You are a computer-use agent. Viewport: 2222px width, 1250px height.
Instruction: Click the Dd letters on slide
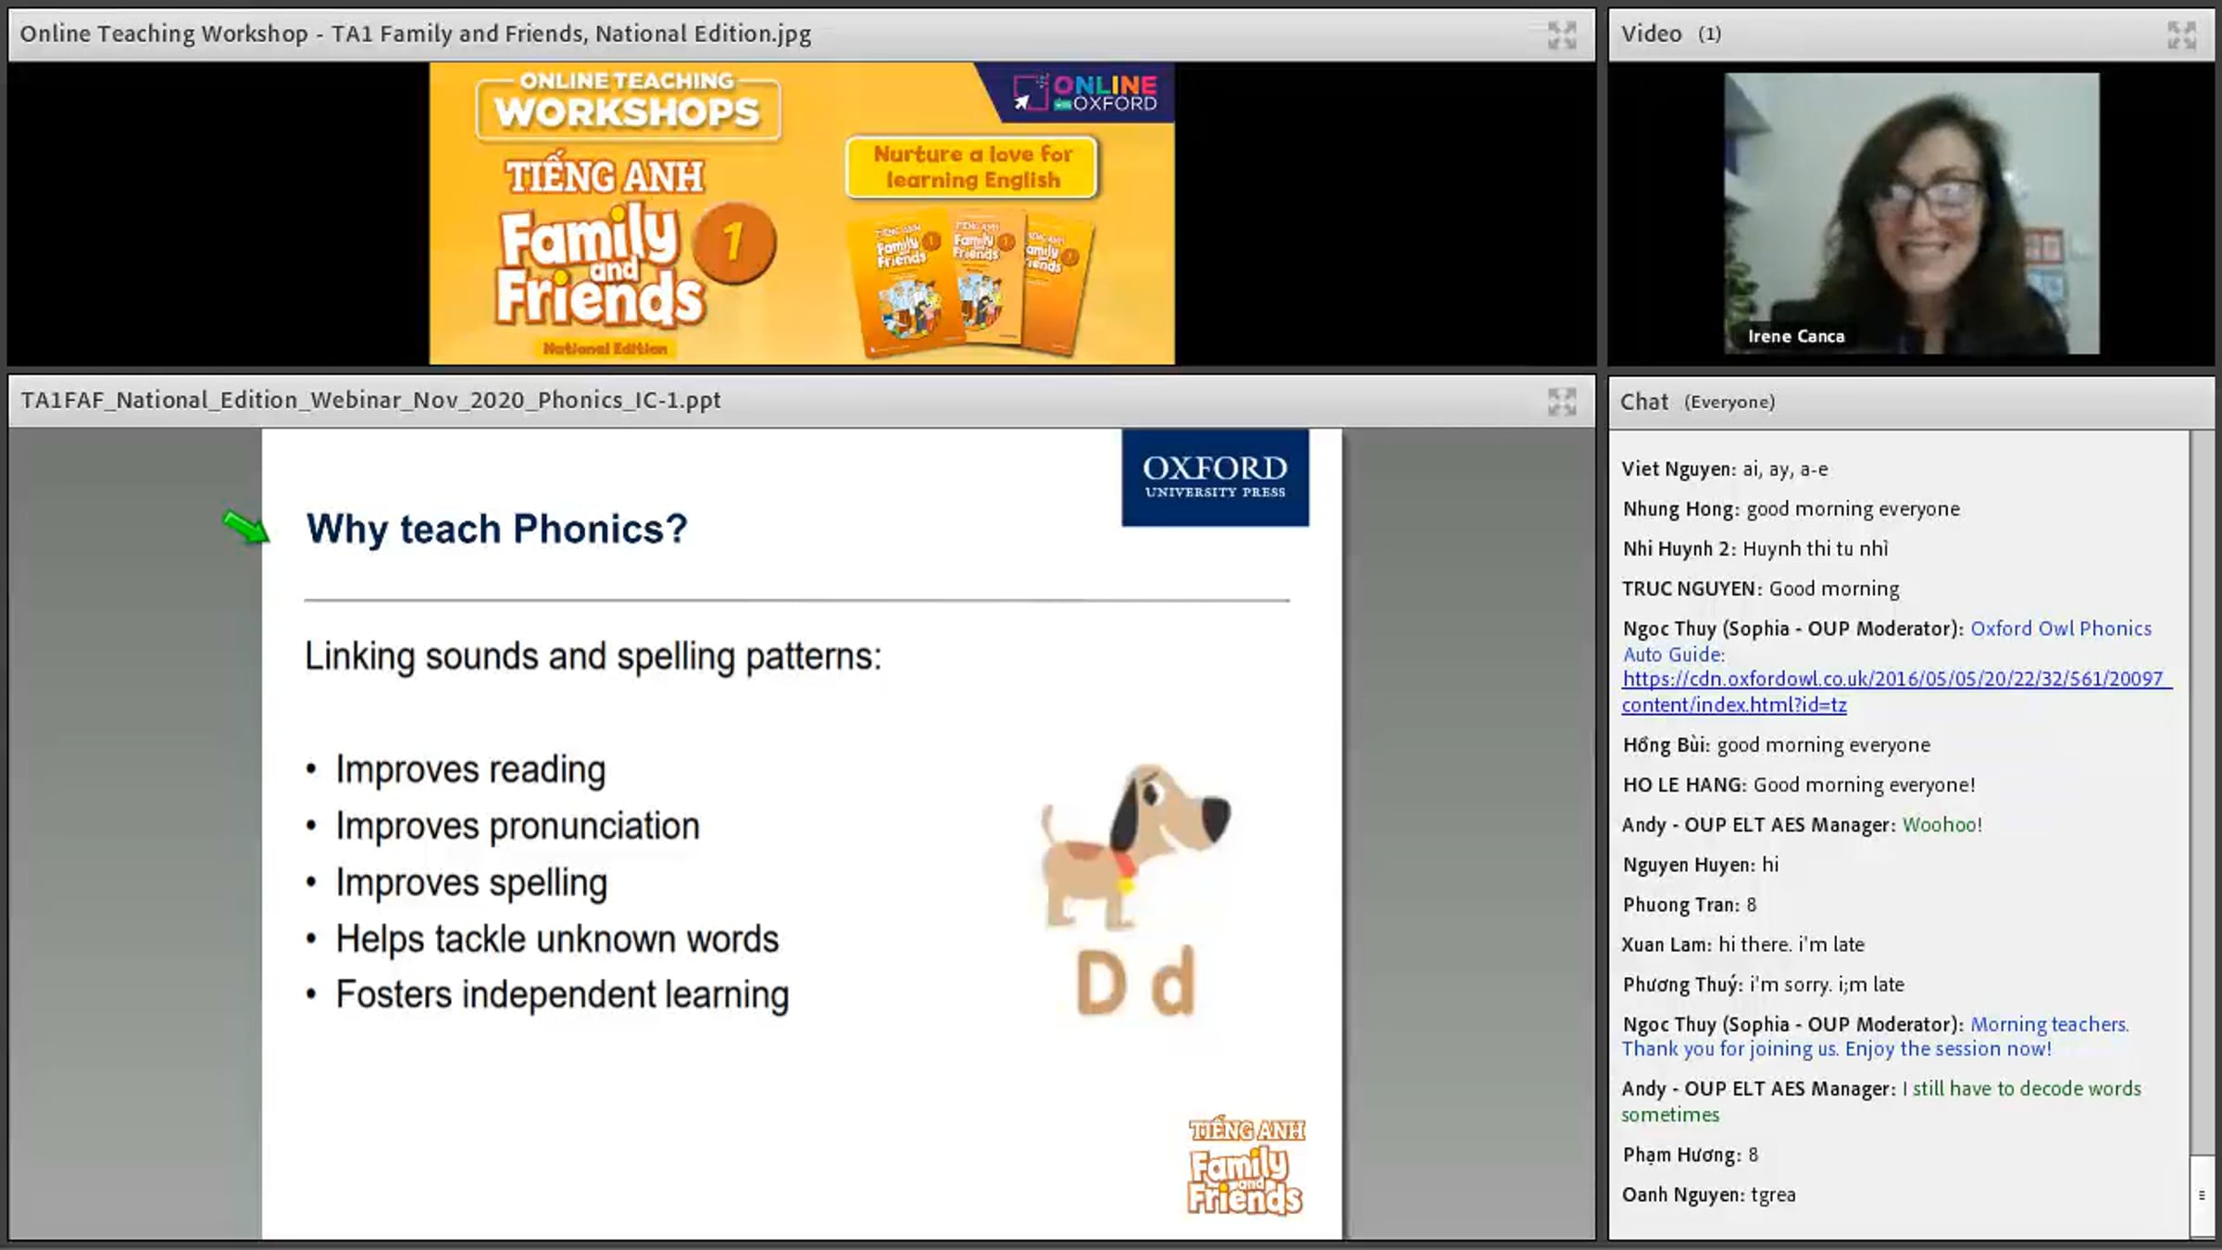pos(1136,981)
